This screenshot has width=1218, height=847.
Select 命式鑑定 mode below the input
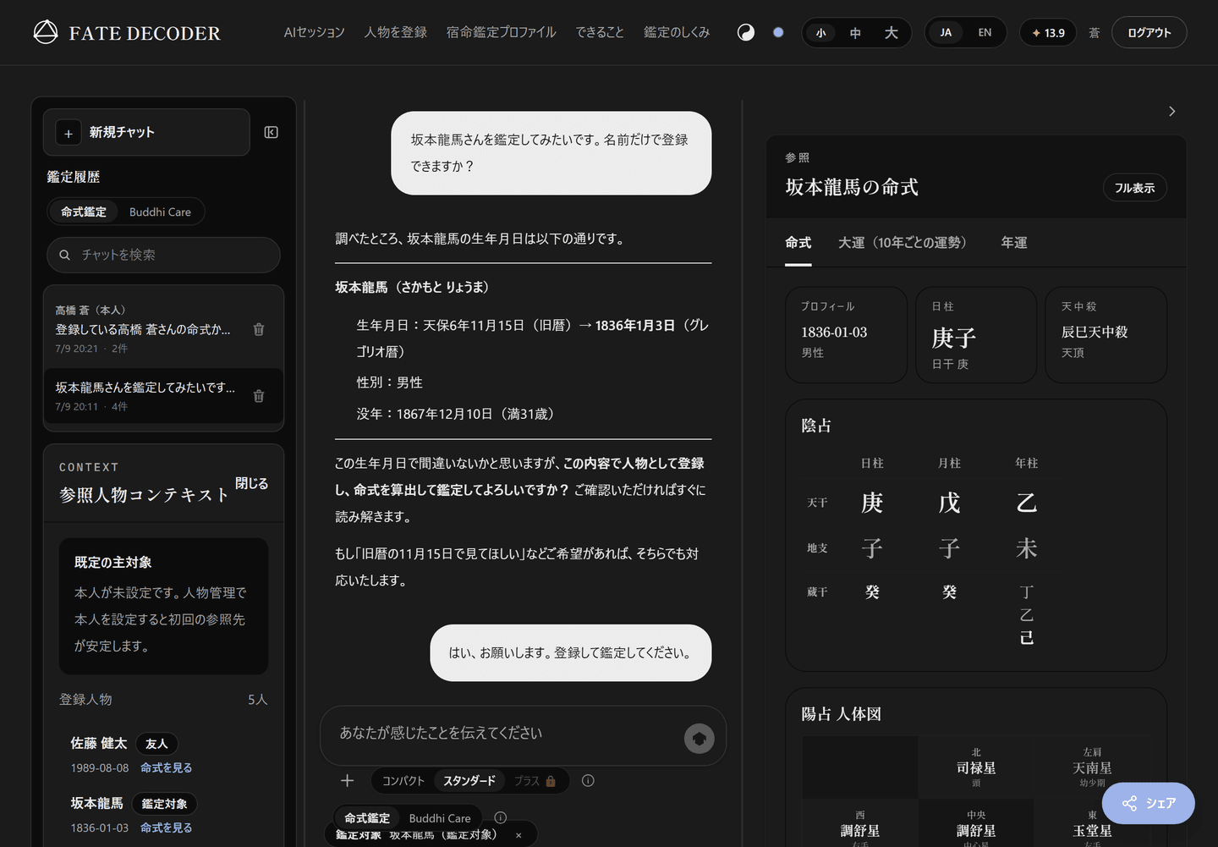367,817
